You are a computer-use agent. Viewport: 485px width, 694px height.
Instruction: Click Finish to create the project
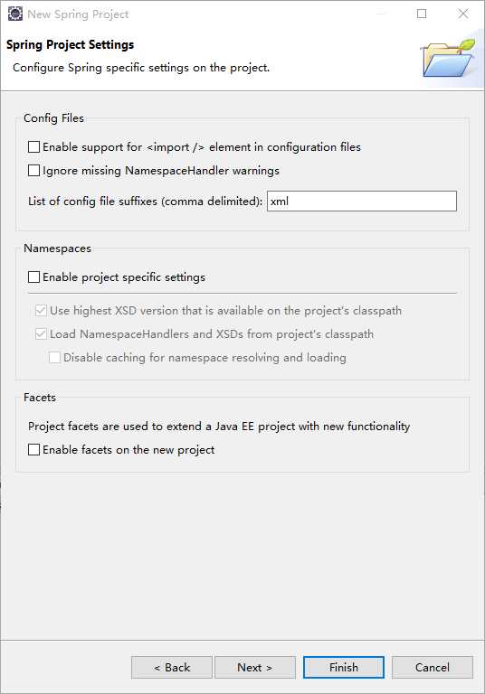(344, 667)
